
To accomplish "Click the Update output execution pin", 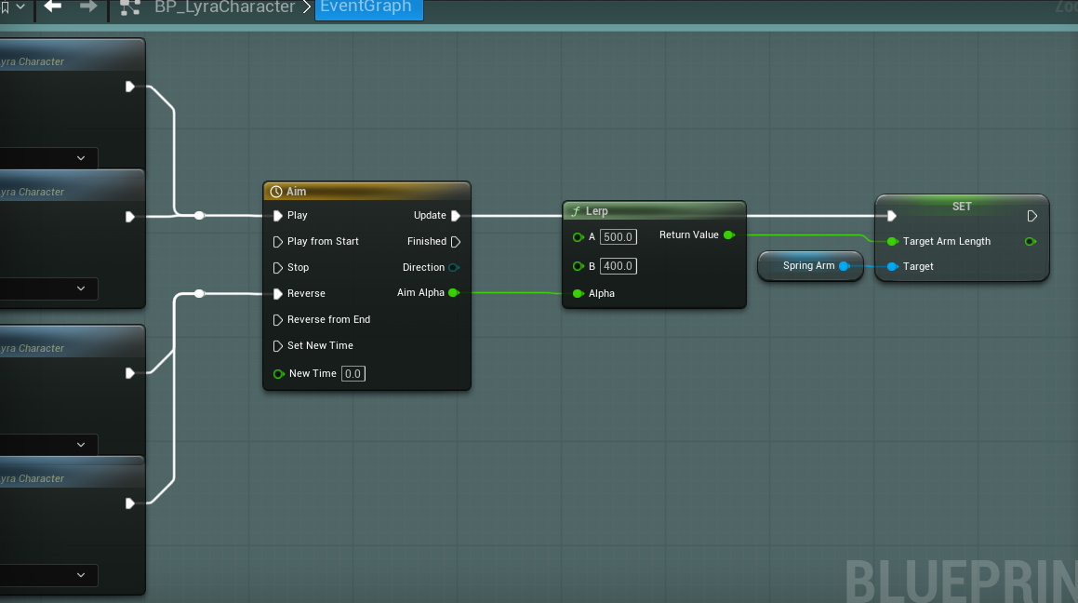I will coord(455,216).
